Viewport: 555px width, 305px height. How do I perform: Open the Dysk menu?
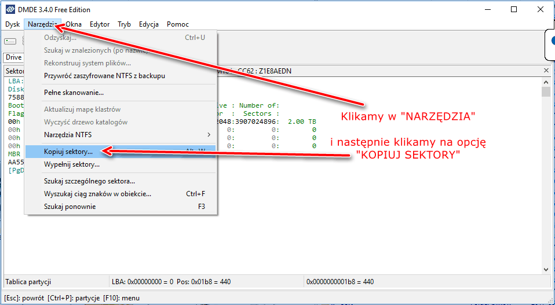click(13, 24)
